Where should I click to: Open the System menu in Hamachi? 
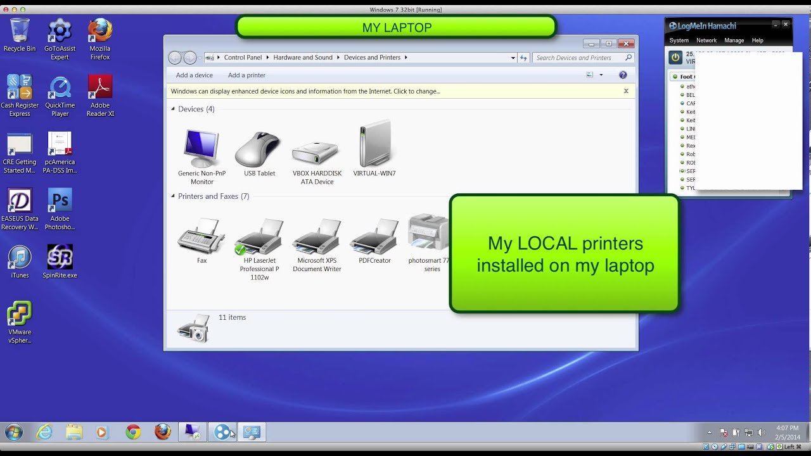tap(679, 41)
